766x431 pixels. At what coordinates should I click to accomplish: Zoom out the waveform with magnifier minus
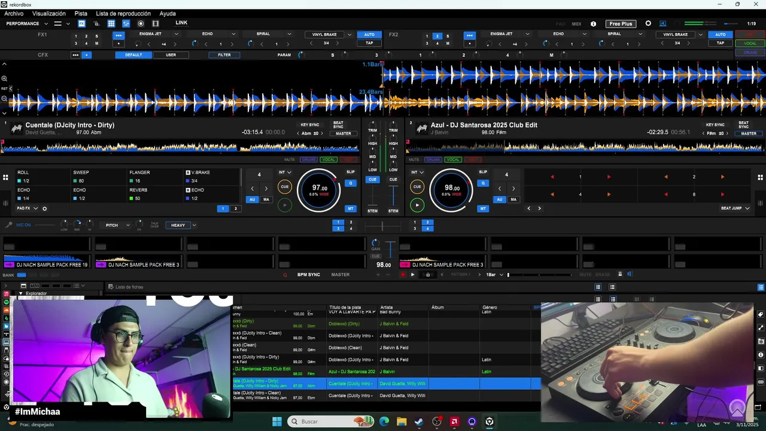[4, 98]
